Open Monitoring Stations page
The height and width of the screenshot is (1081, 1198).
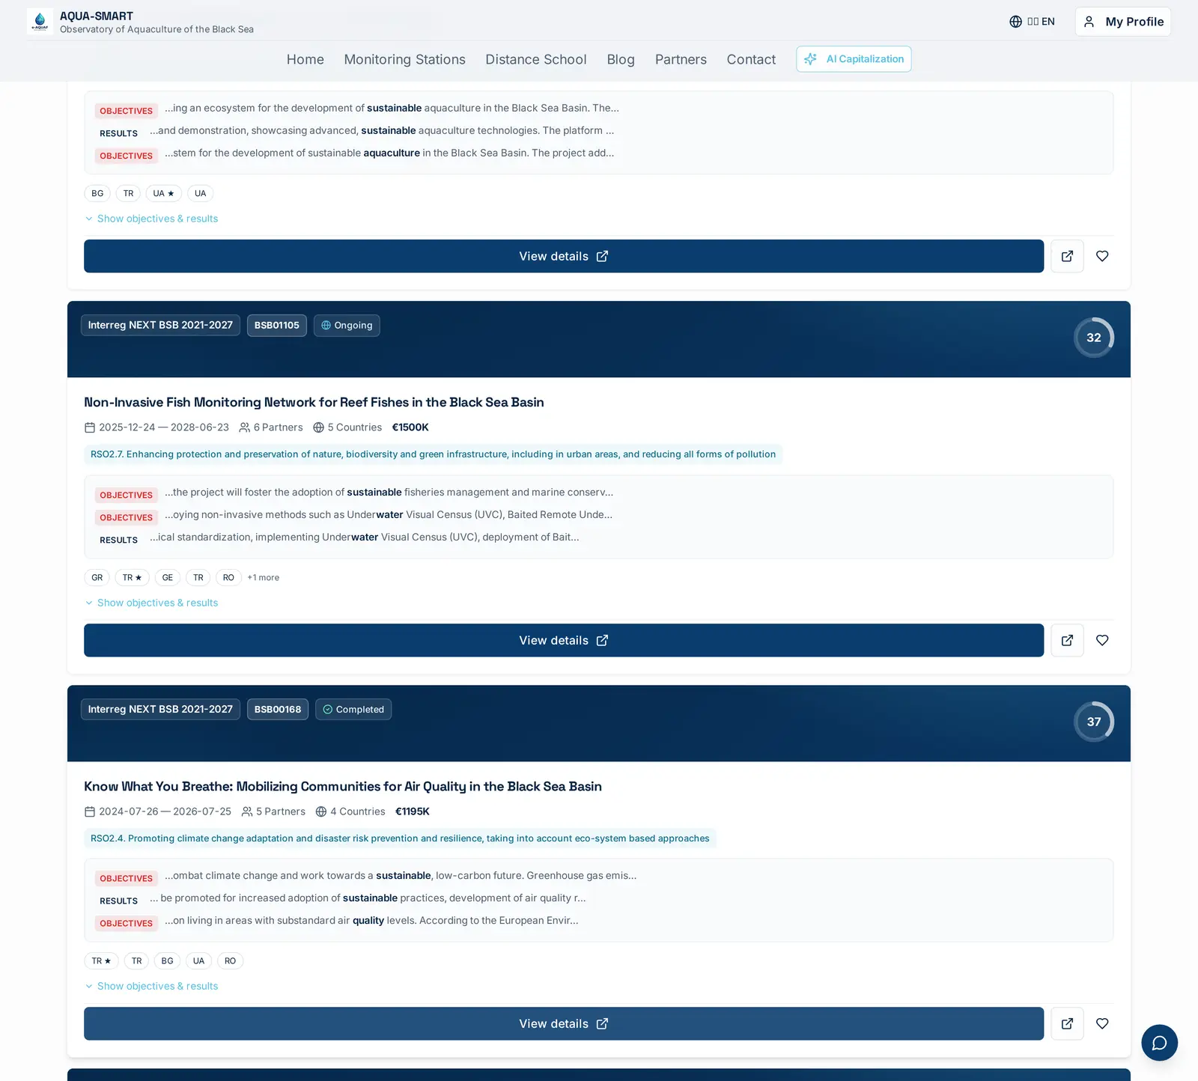click(404, 59)
